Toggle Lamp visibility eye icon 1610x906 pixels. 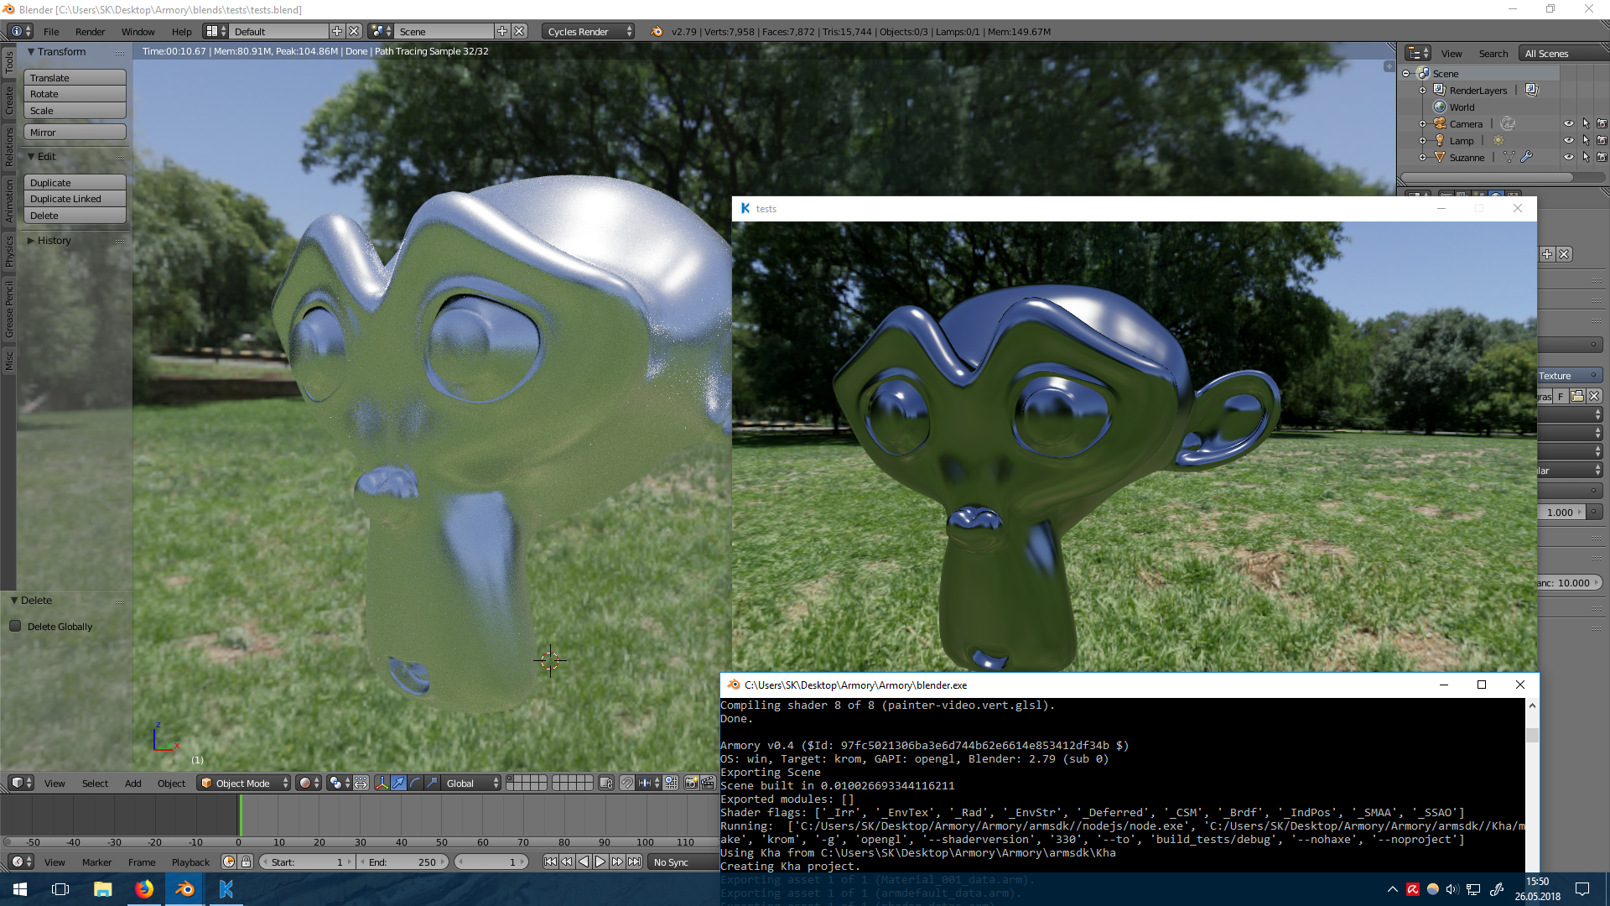click(x=1568, y=140)
